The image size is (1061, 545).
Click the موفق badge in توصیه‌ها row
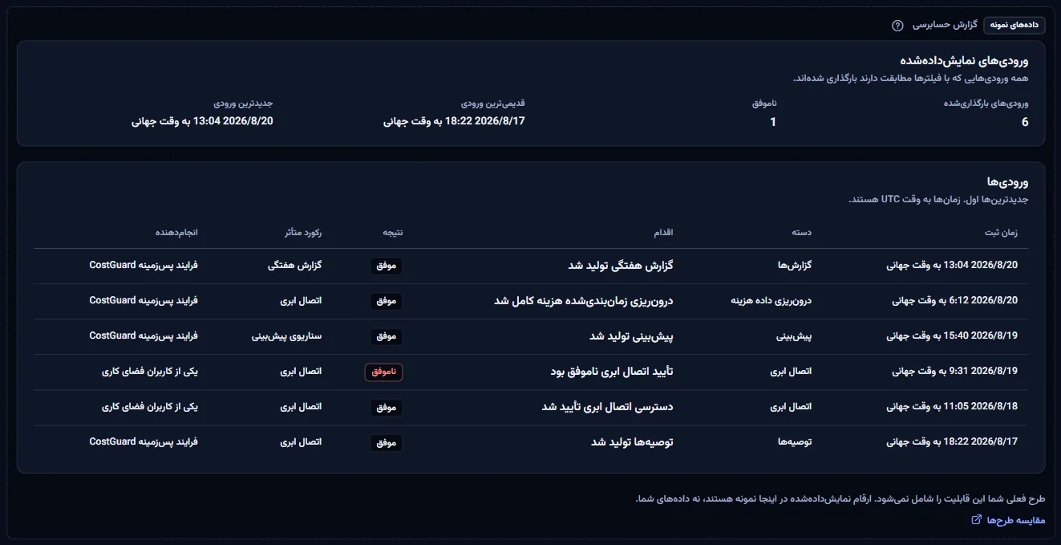pyautogui.click(x=387, y=443)
